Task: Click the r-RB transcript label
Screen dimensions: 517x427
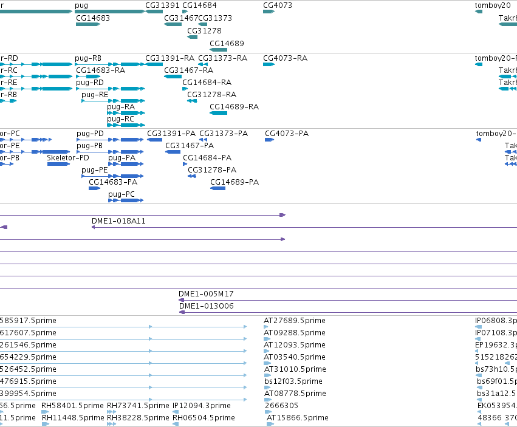Action: point(9,95)
